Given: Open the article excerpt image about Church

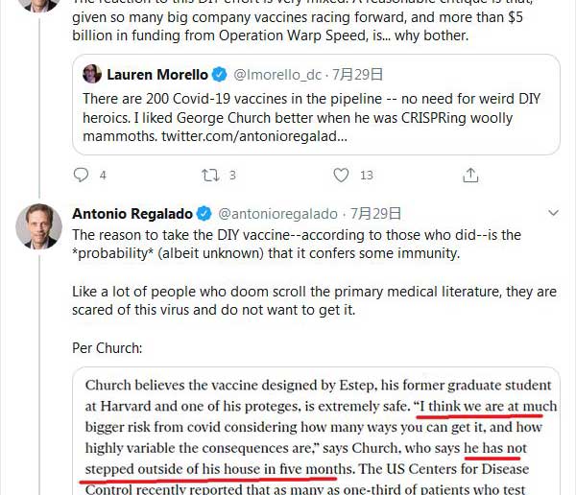Looking at the screenshot, I should coord(316,432).
